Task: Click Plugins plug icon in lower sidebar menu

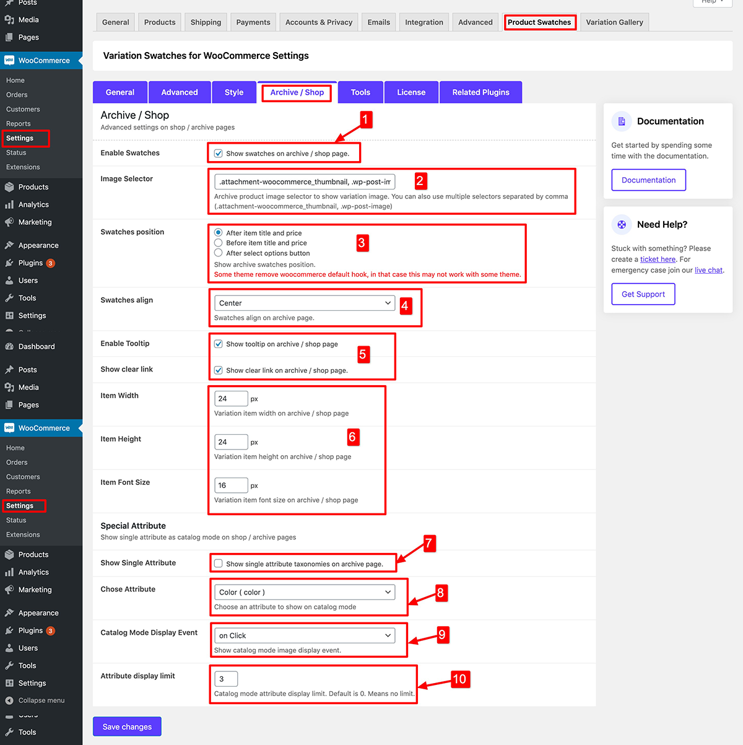Action: coord(9,630)
